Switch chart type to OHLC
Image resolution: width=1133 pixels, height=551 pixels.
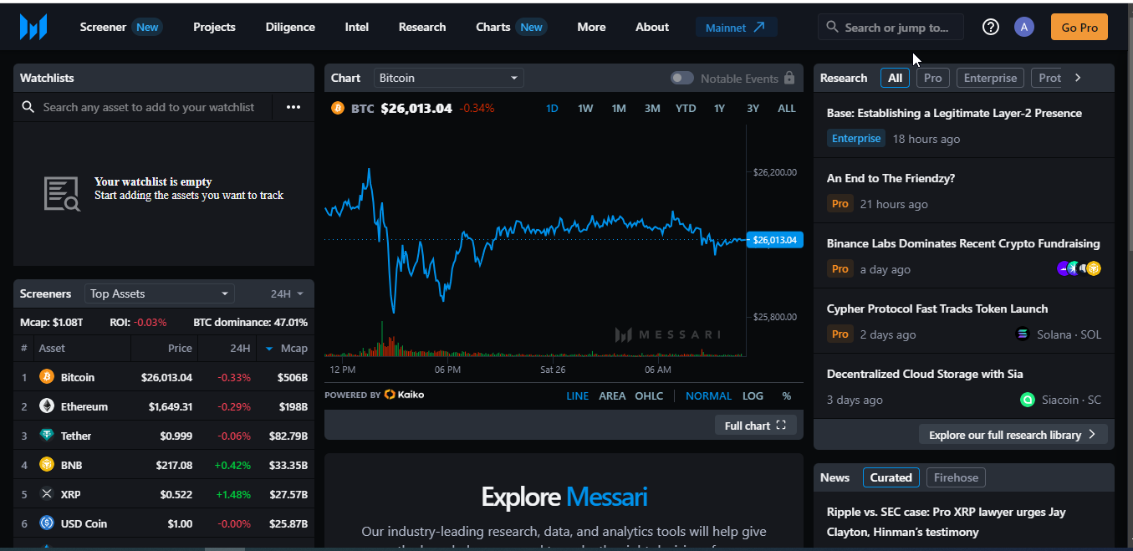point(649,395)
